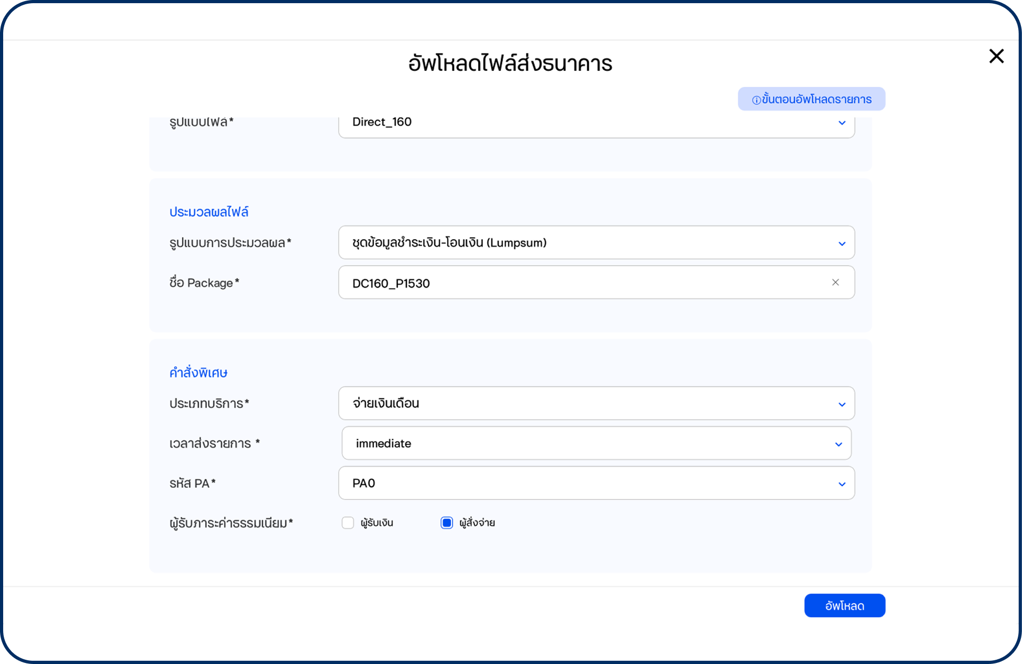
Task: Close the upload dialog with X icon
Action: pyautogui.click(x=996, y=56)
